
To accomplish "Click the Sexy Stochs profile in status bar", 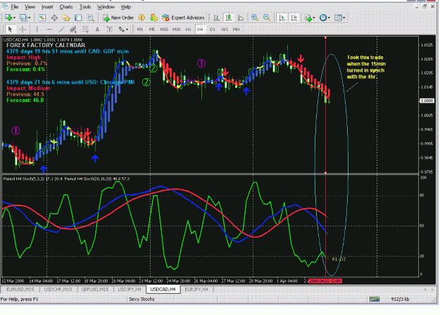I will (142, 300).
